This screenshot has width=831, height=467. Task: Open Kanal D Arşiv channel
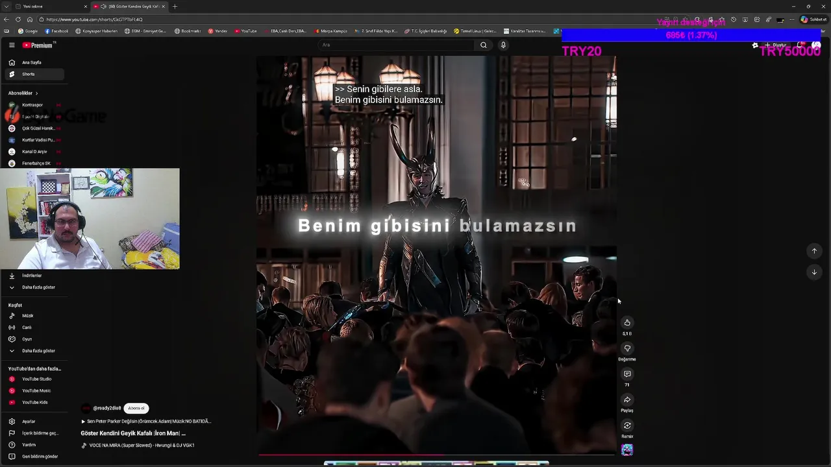[34, 152]
